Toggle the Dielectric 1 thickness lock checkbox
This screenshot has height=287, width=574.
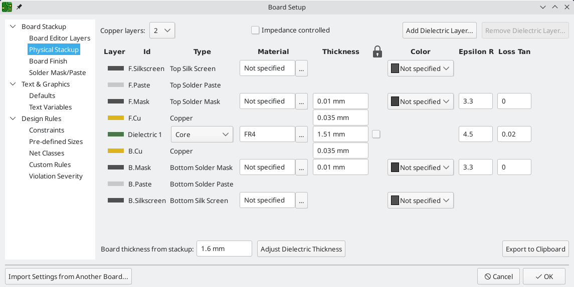376,134
